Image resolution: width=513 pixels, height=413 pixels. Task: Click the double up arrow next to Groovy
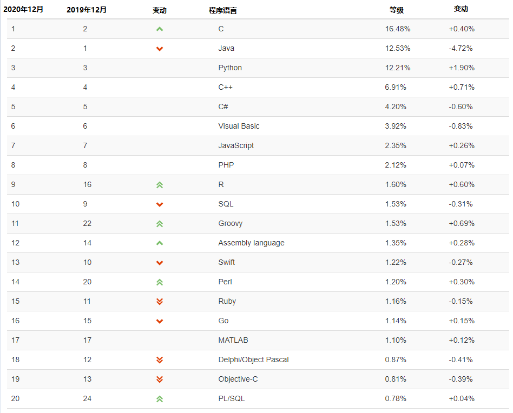[160, 224]
